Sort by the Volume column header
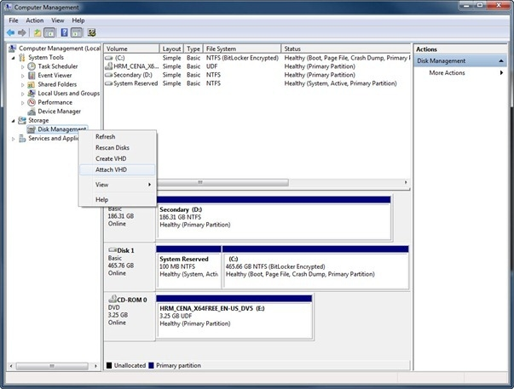This screenshot has width=514, height=389. click(131, 49)
